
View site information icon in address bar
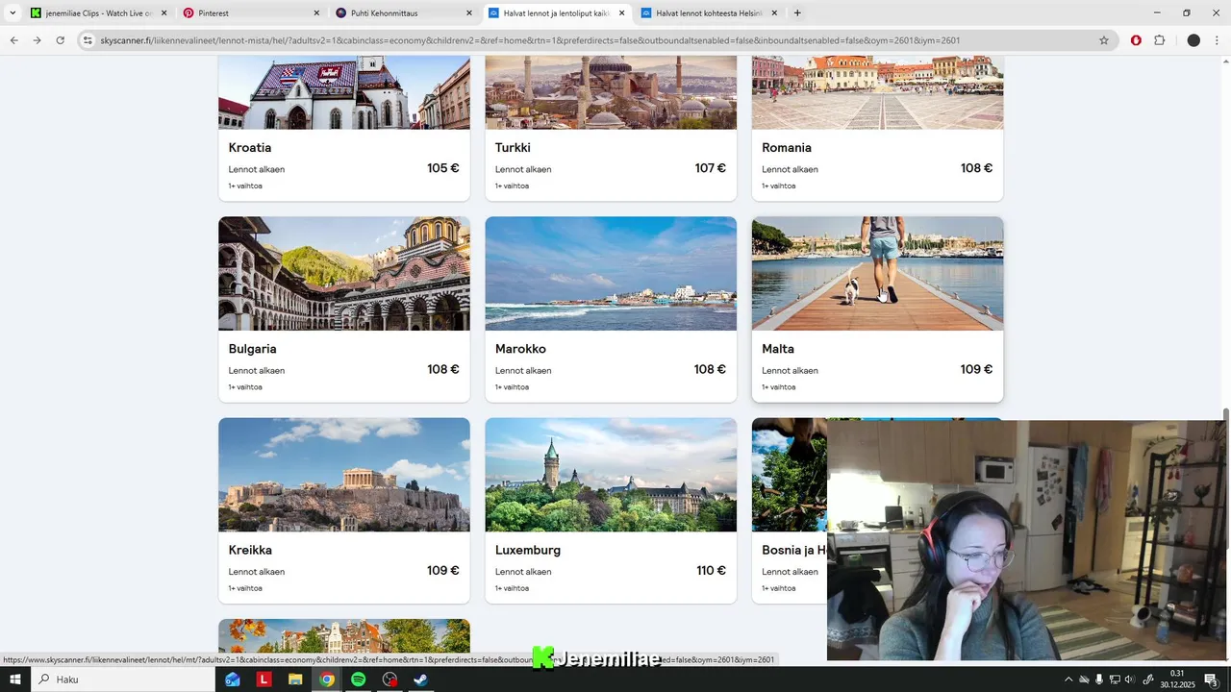88,40
